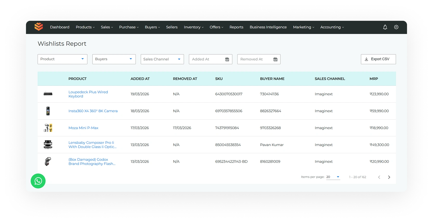This screenshot has height=223, width=433.
Task: Expand the Products menu
Action: 85,27
